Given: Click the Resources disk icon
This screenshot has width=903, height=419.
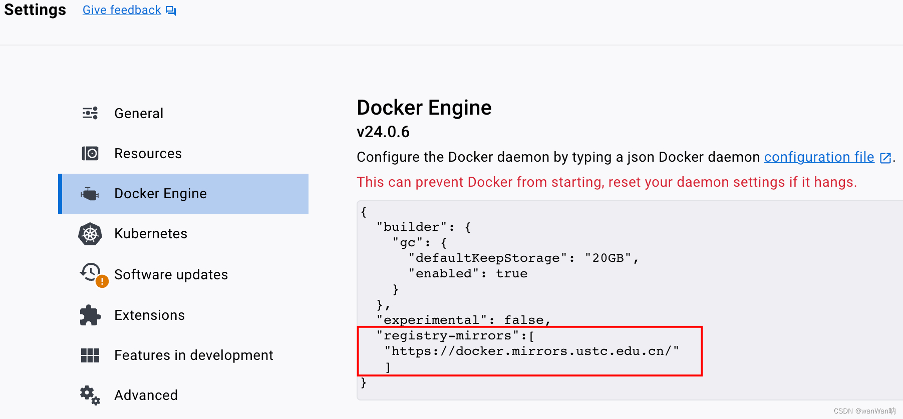Looking at the screenshot, I should pos(90,153).
